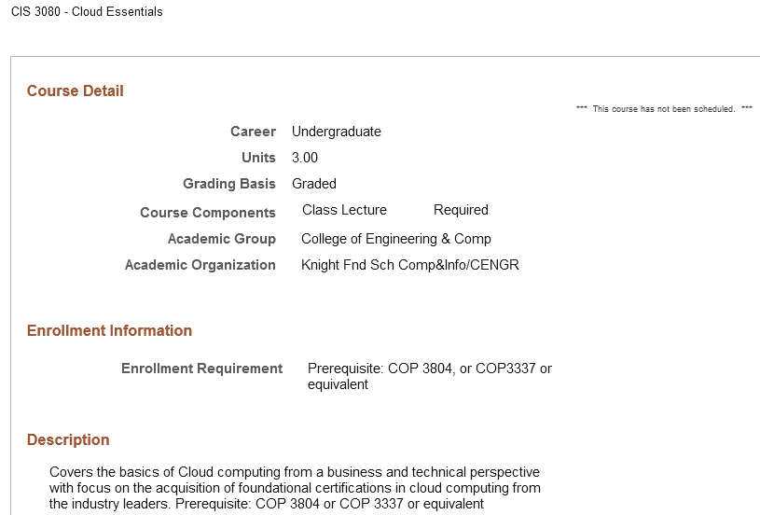This screenshot has width=760, height=515.
Task: Click the course not scheduled notice
Action: point(664,109)
